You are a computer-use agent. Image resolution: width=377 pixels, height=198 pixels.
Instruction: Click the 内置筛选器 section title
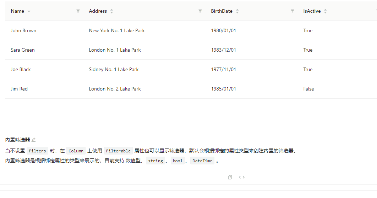(17, 140)
